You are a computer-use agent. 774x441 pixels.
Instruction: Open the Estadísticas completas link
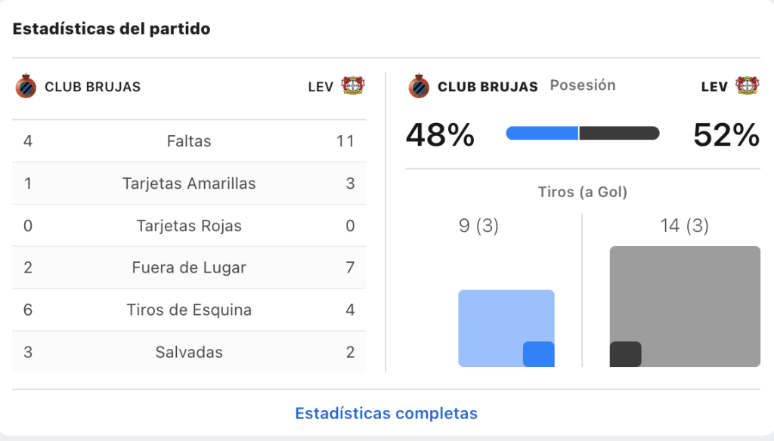386,413
